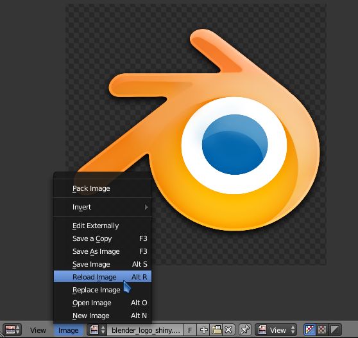Choose New Image from the menu

click(103, 316)
